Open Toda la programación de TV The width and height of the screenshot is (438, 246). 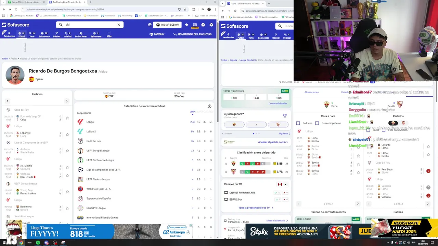tap(256, 208)
